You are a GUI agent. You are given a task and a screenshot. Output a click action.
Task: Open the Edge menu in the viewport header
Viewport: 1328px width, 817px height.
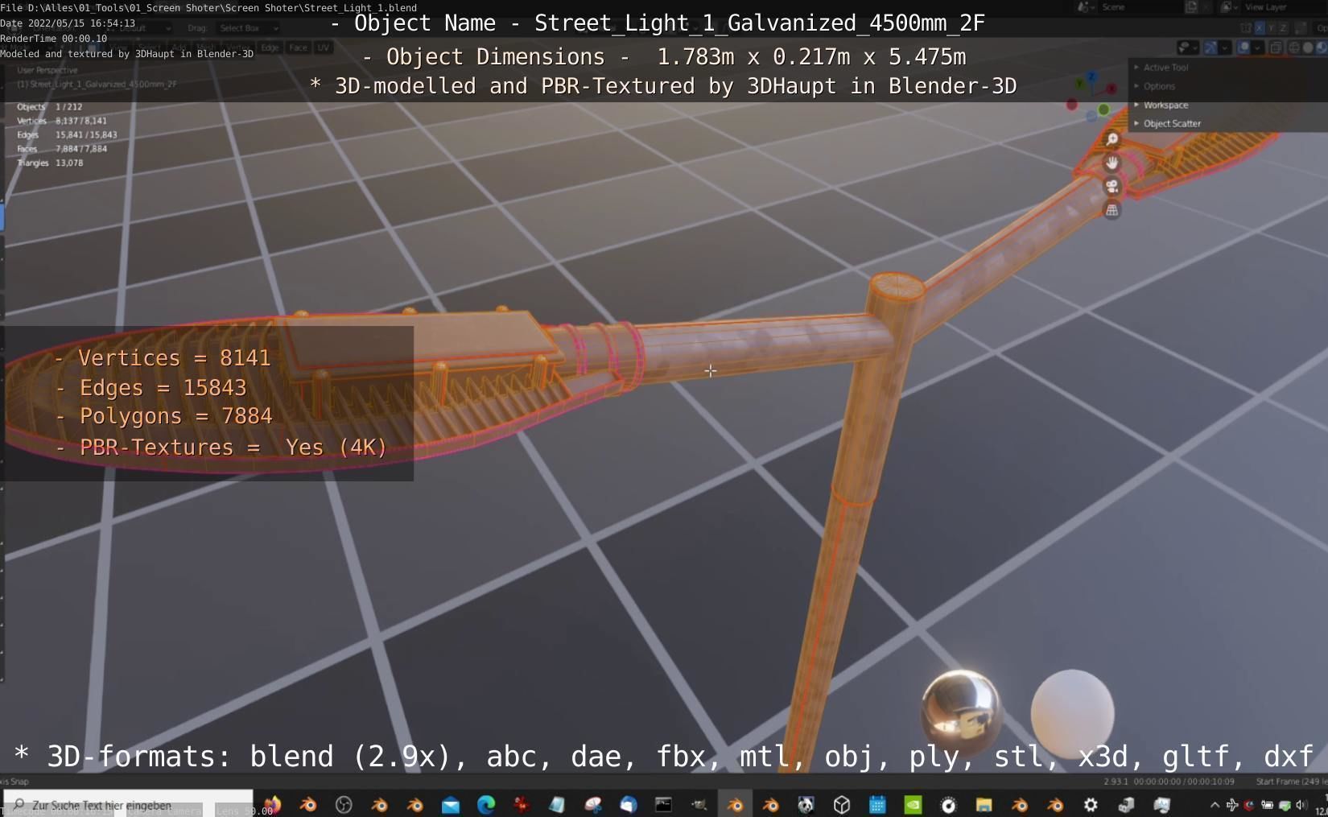tap(270, 47)
